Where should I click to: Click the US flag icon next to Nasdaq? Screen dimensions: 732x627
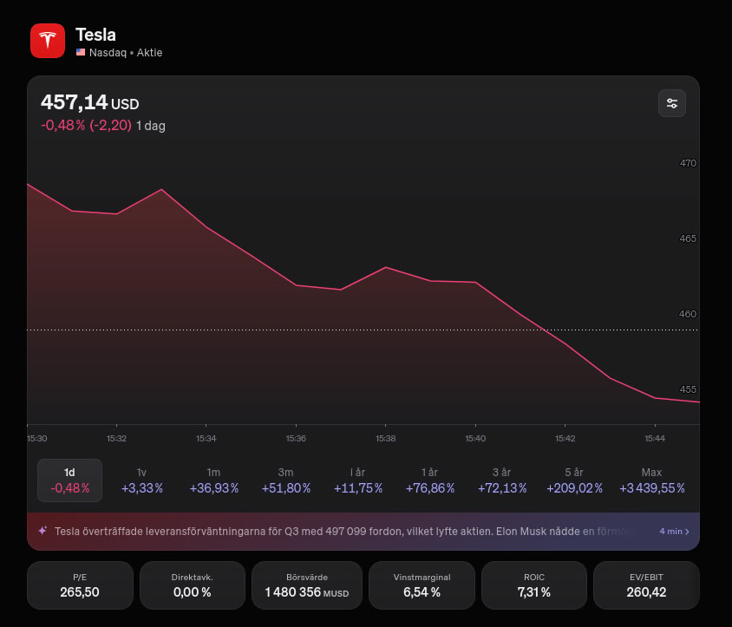pos(81,52)
